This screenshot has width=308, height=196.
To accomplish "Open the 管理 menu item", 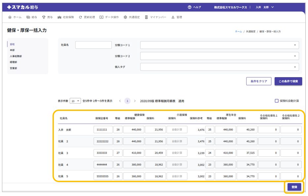I will coord(176,17).
